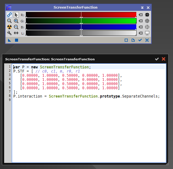
Task: Click the New Instance triangle icon
Action: pyautogui.click(x=9, y=40)
